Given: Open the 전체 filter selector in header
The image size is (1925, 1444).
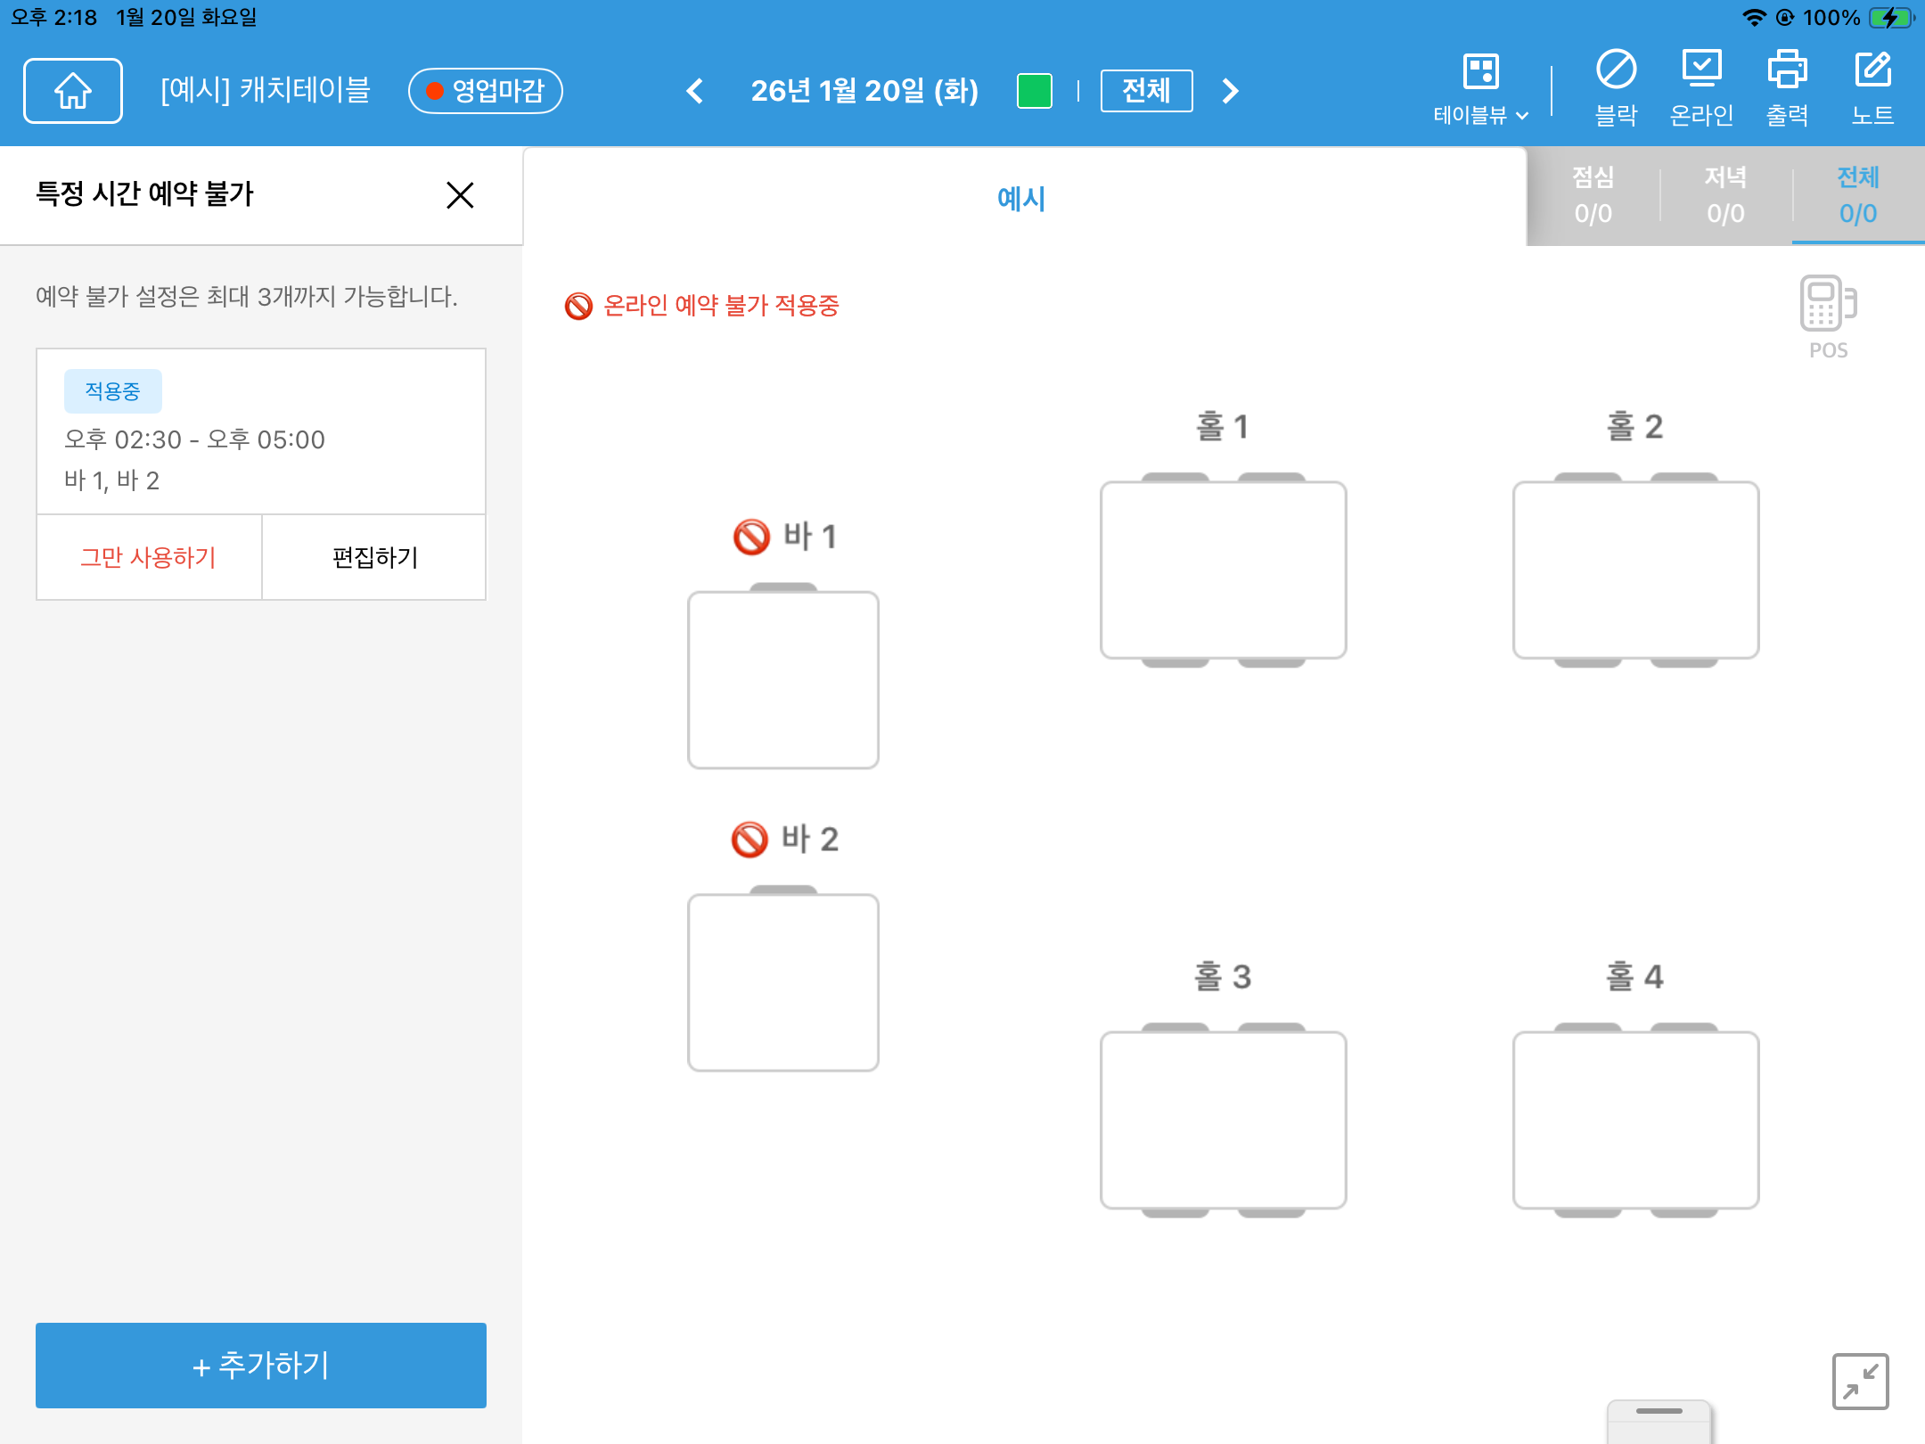Looking at the screenshot, I should (1146, 90).
